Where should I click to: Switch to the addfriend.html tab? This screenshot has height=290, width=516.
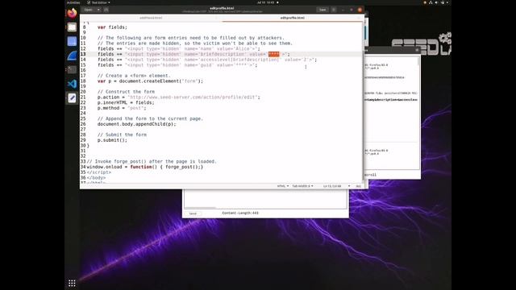pos(151,18)
